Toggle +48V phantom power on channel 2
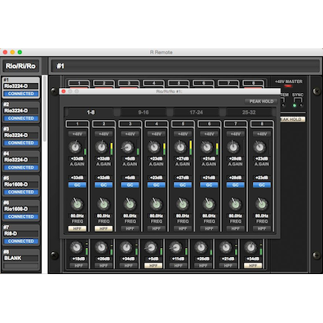 point(104,134)
